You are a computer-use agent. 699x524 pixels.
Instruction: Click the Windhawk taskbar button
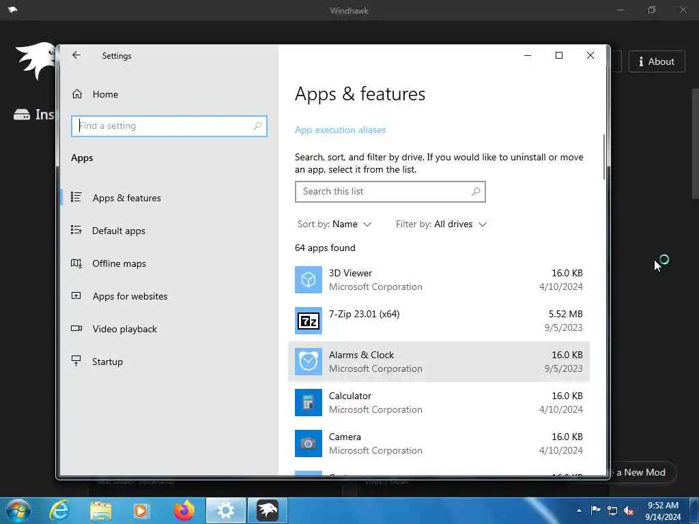(268, 510)
